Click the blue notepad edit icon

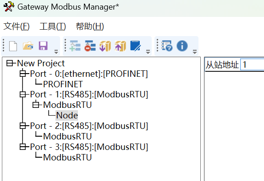136,46
